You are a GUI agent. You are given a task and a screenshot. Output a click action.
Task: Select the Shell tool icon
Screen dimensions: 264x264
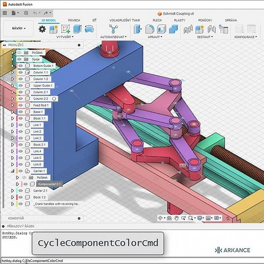161,29
